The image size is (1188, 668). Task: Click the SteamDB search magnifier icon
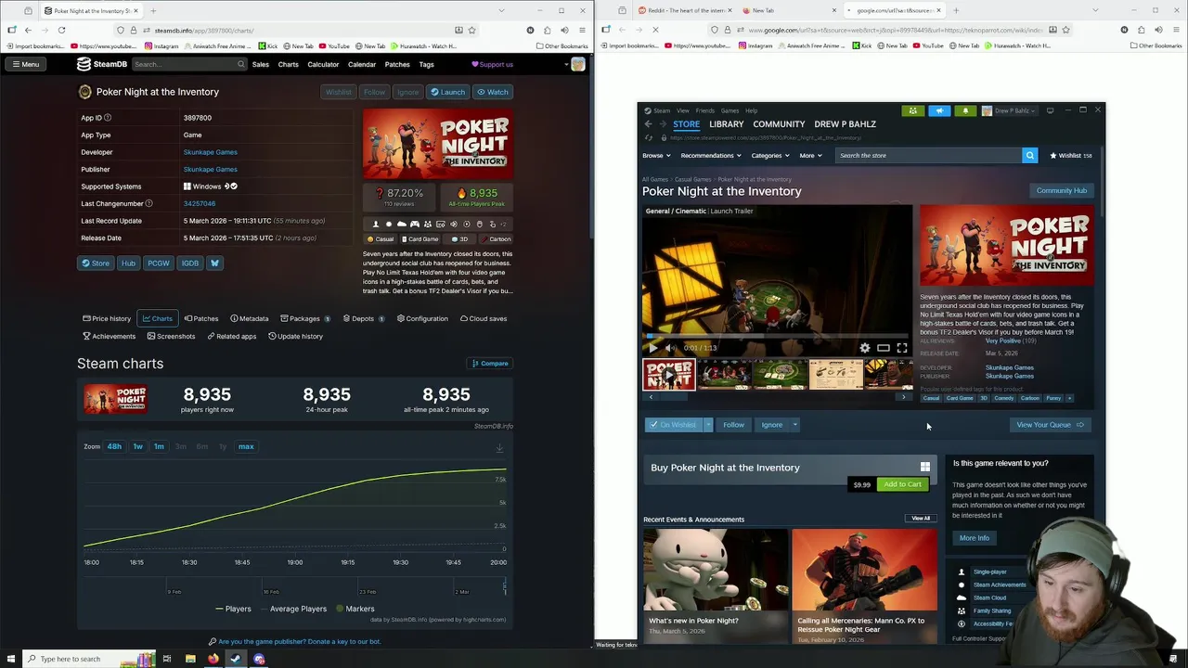240,64
